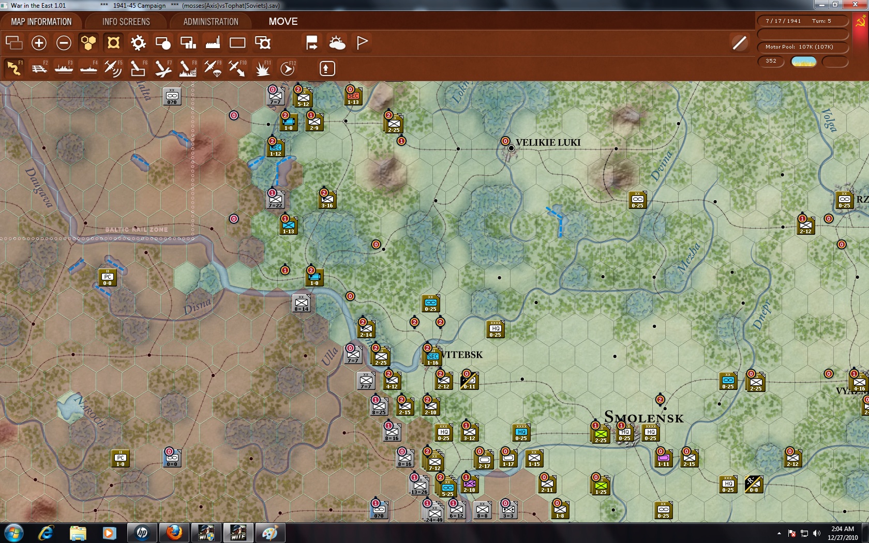869x543 pixels.
Task: Toggle the unit counter display icon
Action: coord(113,43)
